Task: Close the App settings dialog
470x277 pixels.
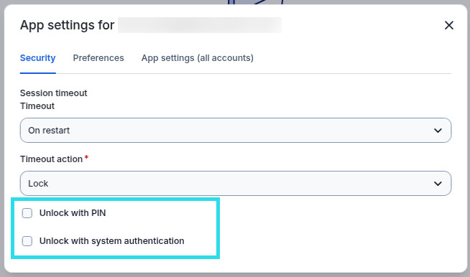Action: 448,25
